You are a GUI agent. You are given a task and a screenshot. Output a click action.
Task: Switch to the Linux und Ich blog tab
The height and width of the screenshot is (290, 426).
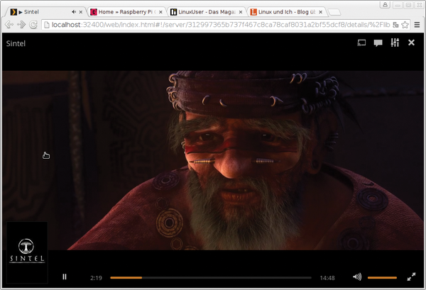pyautogui.click(x=287, y=12)
